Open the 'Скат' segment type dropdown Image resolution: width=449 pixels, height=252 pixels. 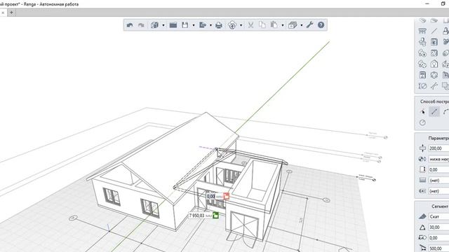click(438, 216)
